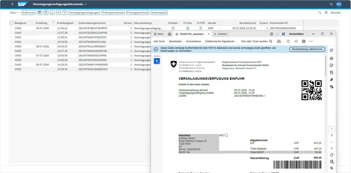
Task: Click the current page number box showing 1
Action: point(332,129)
